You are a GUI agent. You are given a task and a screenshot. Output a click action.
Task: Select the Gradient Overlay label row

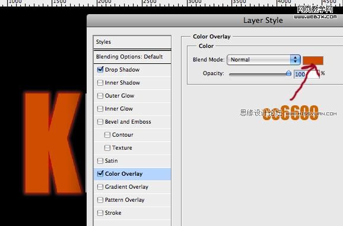[x=126, y=187]
